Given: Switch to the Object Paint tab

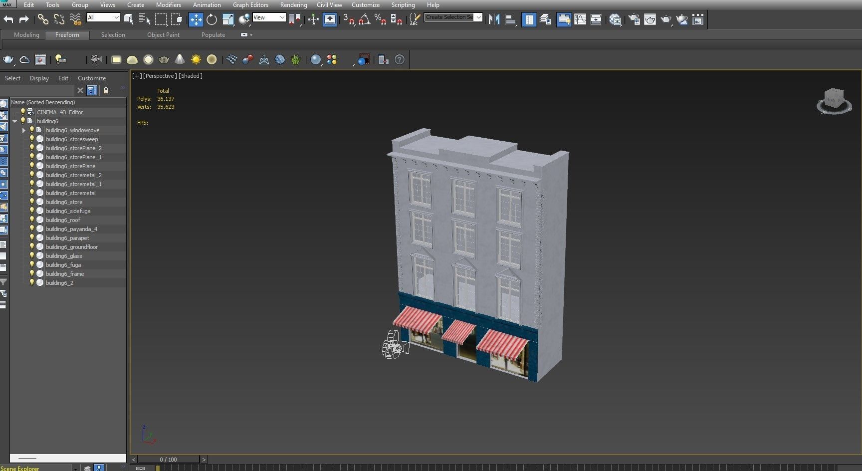Looking at the screenshot, I should pyautogui.click(x=163, y=35).
